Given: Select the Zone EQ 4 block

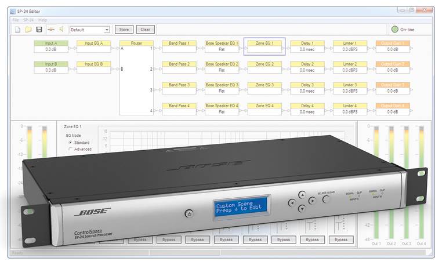Looking at the screenshot, I should tap(264, 109).
